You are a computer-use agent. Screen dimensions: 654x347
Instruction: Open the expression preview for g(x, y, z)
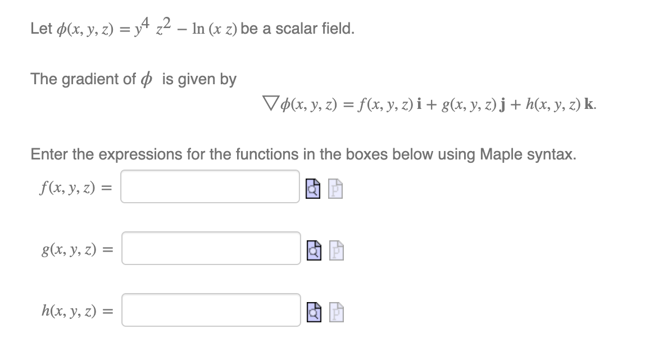coord(314,251)
